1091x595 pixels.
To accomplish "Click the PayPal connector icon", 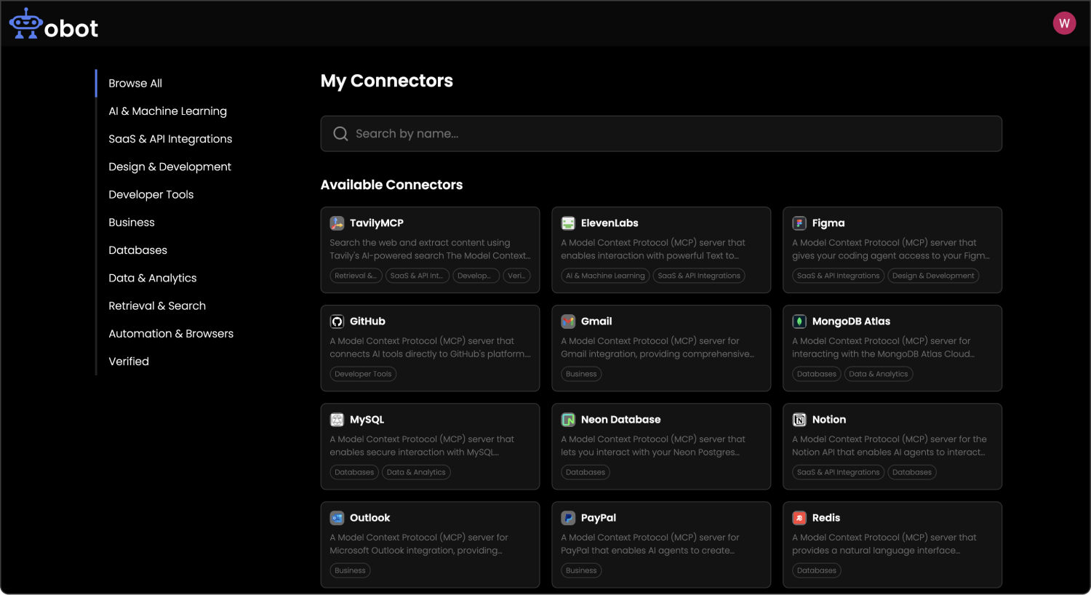I will [x=568, y=518].
